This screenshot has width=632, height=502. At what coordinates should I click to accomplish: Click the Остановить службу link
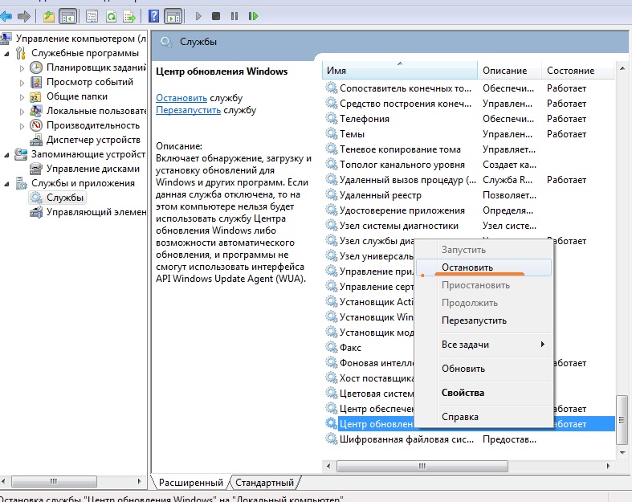pos(181,98)
